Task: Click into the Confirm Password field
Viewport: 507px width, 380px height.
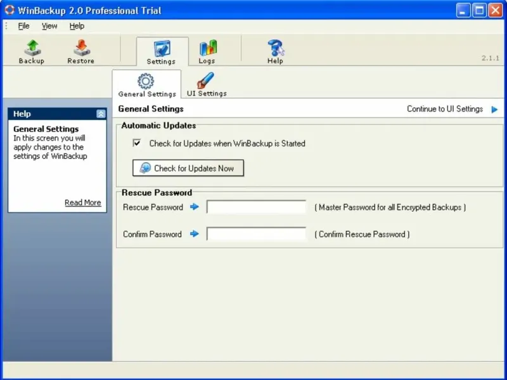Action: click(256, 234)
